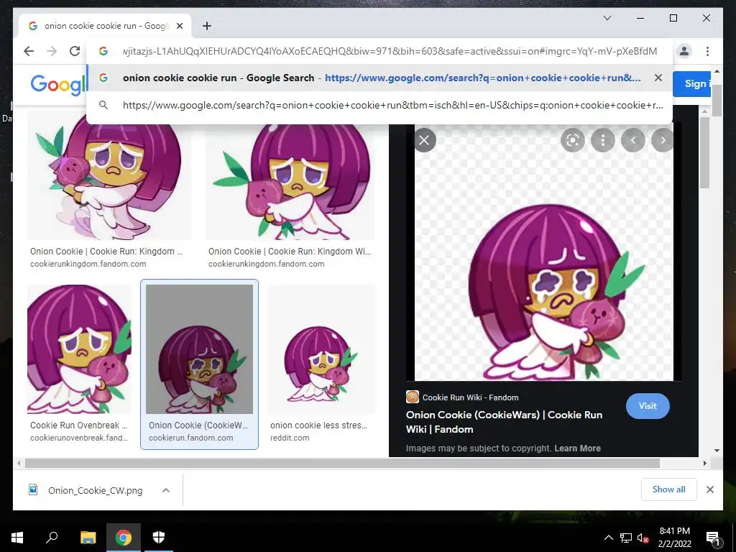This screenshot has width=736, height=552.
Task: Open the Chrome profile avatar icon
Action: pos(684,51)
